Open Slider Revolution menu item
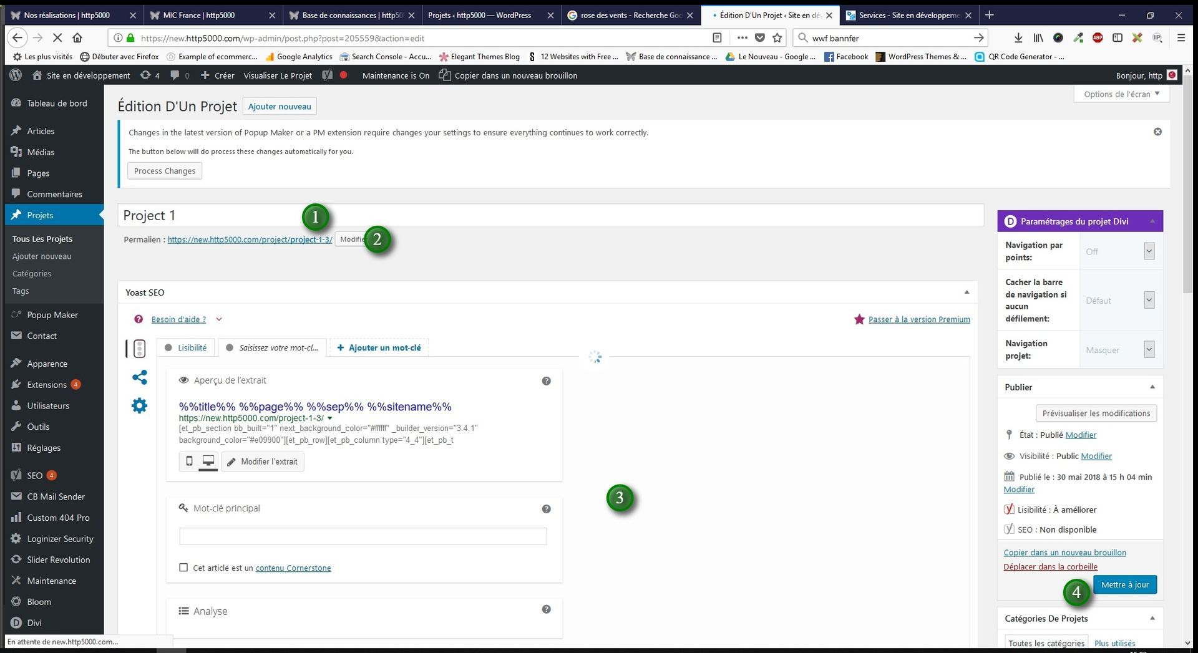The width and height of the screenshot is (1198, 653). pyautogui.click(x=58, y=560)
